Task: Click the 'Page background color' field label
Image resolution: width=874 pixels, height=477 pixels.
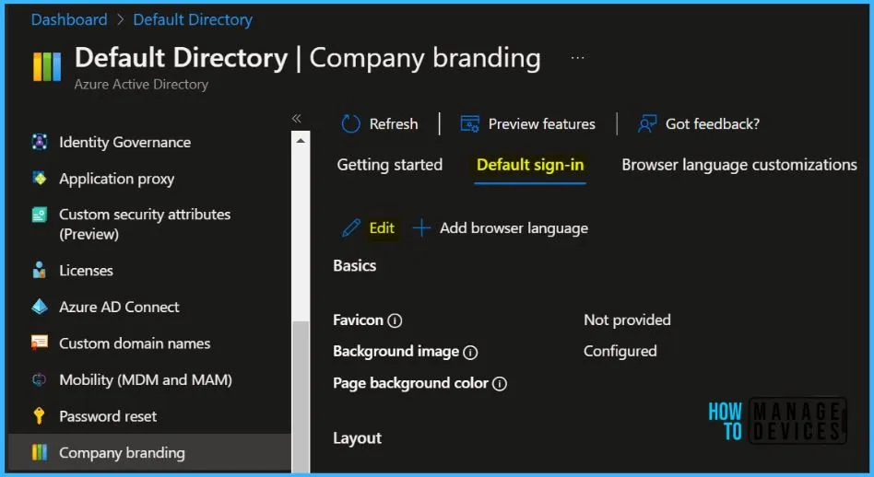Action: tap(410, 383)
